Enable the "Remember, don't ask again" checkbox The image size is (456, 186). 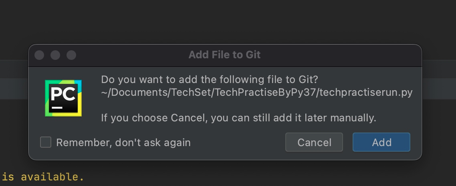(x=46, y=142)
